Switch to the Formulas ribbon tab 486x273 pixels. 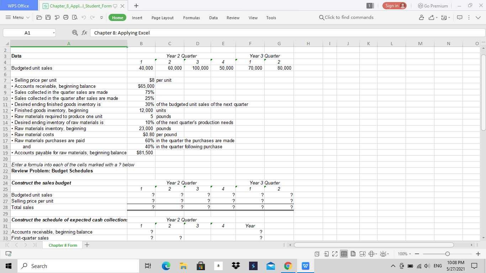click(x=191, y=17)
